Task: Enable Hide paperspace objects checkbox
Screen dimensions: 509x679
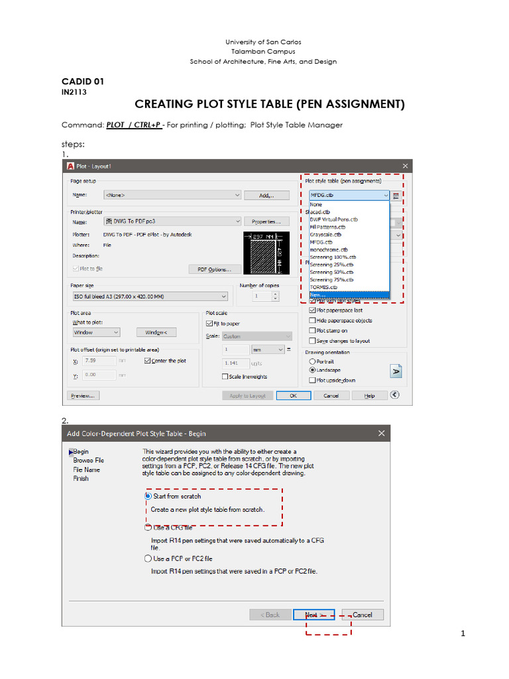Action: pos(312,320)
